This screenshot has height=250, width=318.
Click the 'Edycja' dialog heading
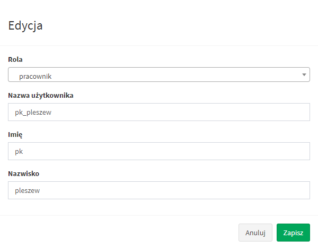pos(25,25)
